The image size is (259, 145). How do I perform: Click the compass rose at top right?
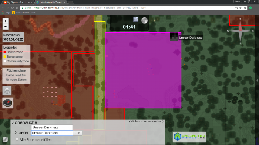click(240, 31)
